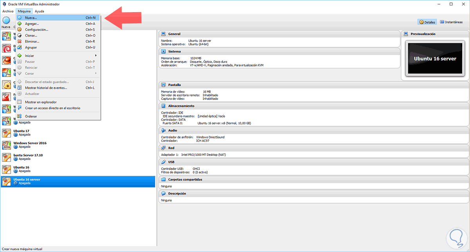Image resolution: width=470 pixels, height=252 pixels.
Task: Click the Apagada status under Ubuntu 16 server
Action: (24, 183)
